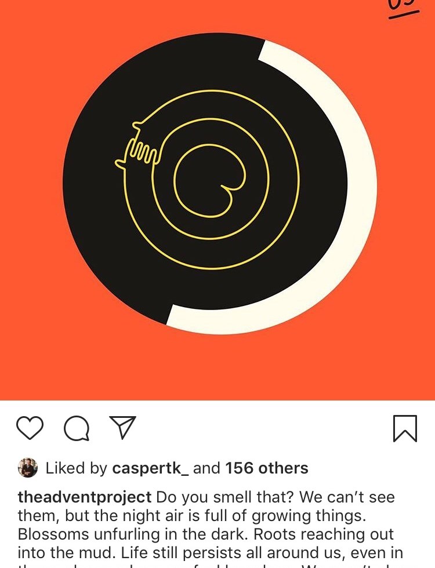
Task: Tap the handwritten number in image corner
Action: tap(403, 8)
